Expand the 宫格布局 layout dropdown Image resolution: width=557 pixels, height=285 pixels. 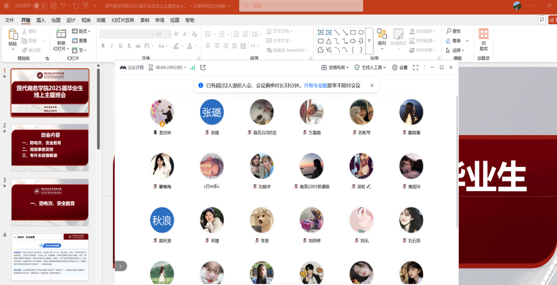tap(335, 68)
